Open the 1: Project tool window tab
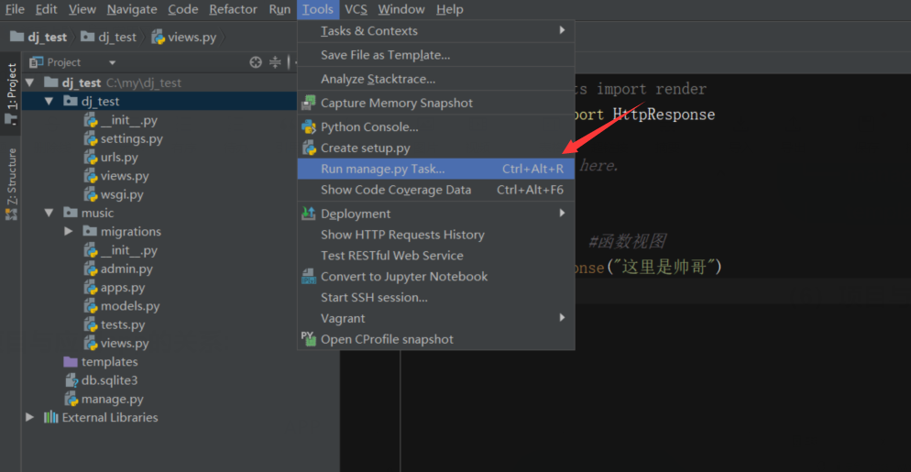This screenshot has width=911, height=472. pos(10,93)
